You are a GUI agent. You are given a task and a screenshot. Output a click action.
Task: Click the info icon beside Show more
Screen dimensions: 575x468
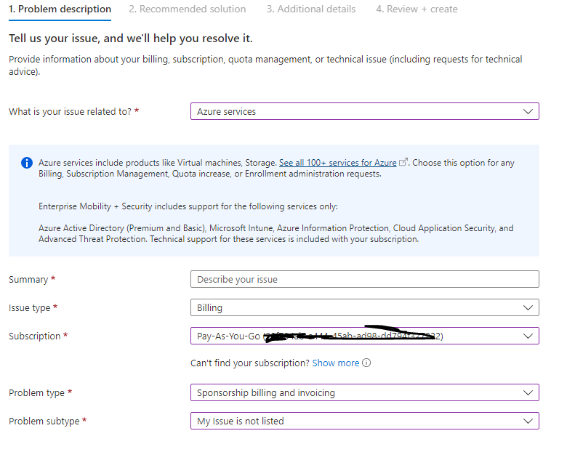click(366, 363)
